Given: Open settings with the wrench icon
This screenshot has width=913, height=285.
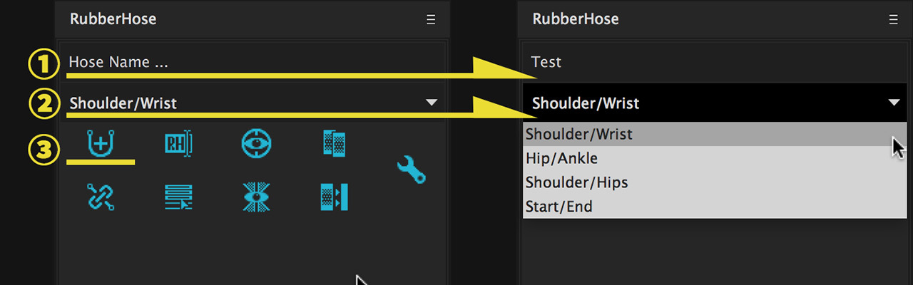Looking at the screenshot, I should pyautogui.click(x=411, y=170).
